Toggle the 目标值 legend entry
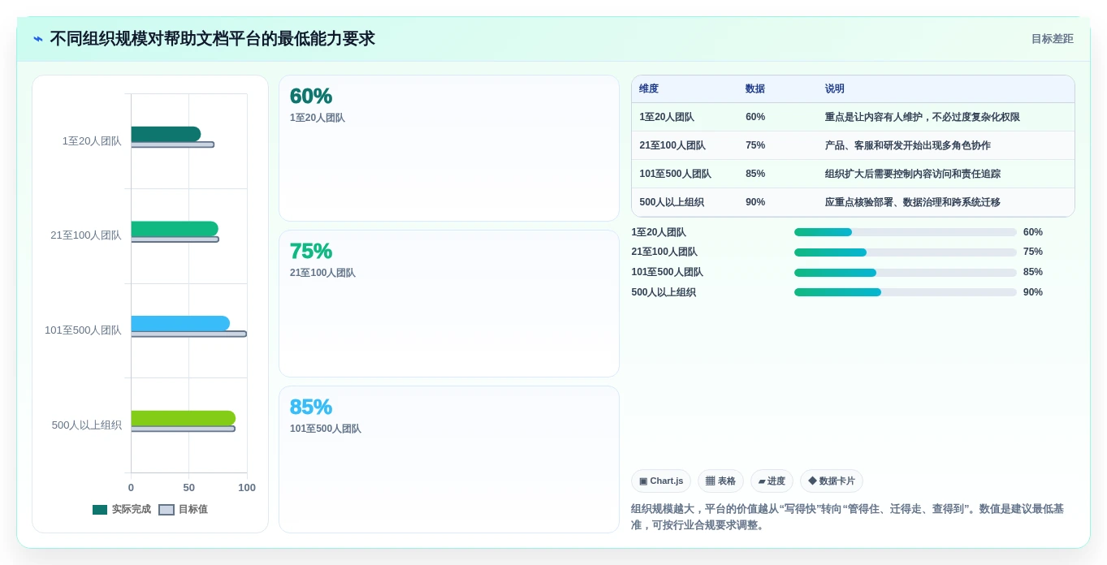This screenshot has height=565, width=1107. point(184,510)
